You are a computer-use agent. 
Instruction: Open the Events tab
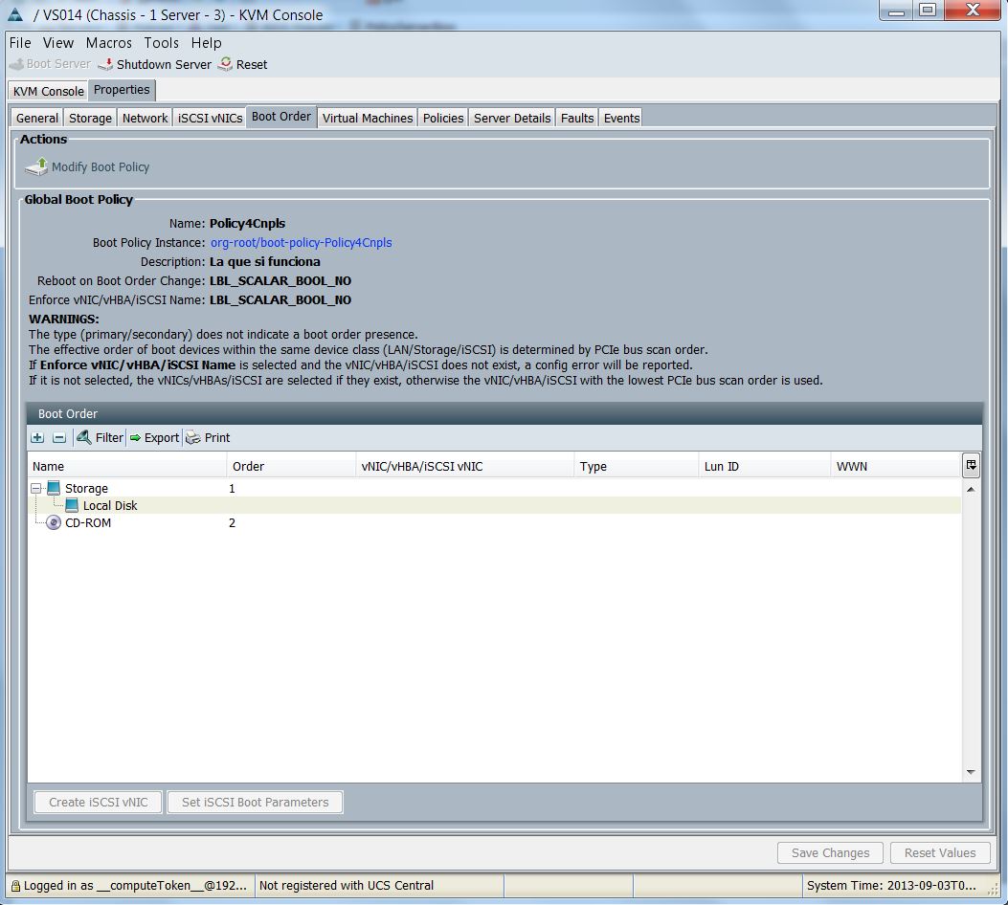621,119
